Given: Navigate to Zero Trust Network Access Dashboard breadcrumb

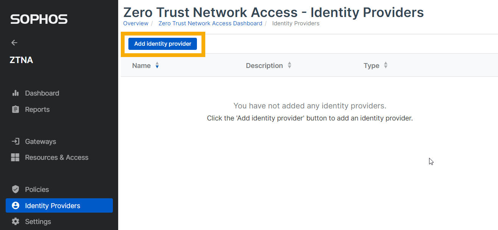Looking at the screenshot, I should tap(210, 23).
